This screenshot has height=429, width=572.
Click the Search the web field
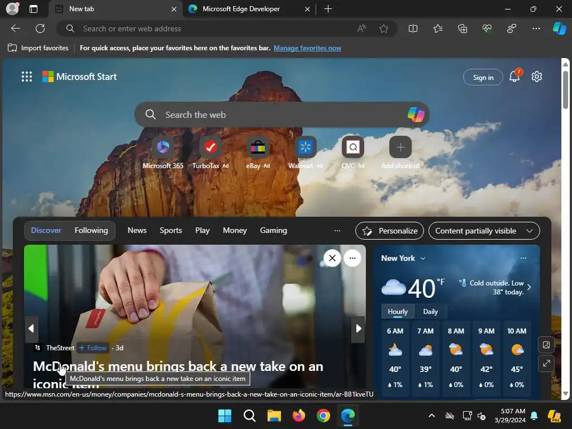(281, 115)
